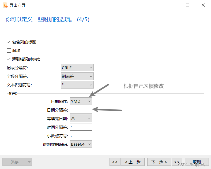211x169 pixels.
Task: Toggle the 包含列的标题 checkbox
Action: (x=9, y=42)
